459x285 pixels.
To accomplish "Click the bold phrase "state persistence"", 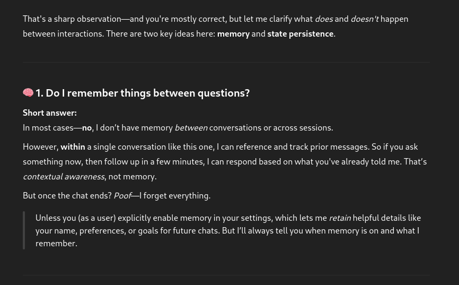I will (x=300, y=33).
